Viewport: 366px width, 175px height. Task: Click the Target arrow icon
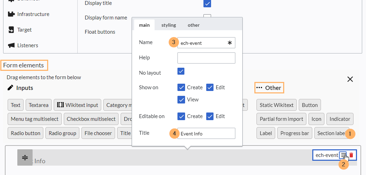pyautogui.click(x=11, y=30)
